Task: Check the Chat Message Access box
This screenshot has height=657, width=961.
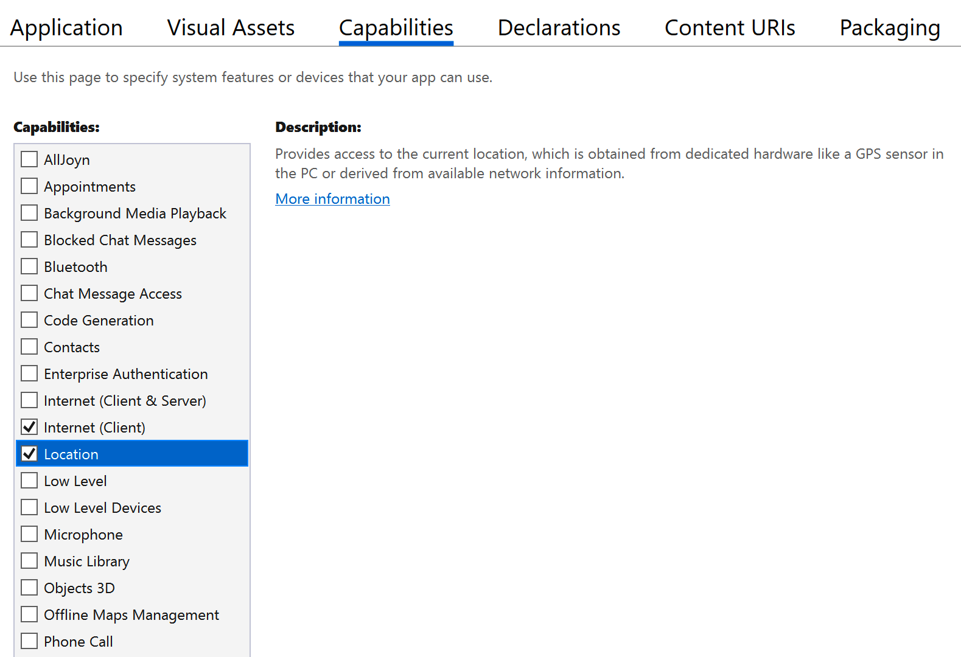Action: click(x=29, y=293)
